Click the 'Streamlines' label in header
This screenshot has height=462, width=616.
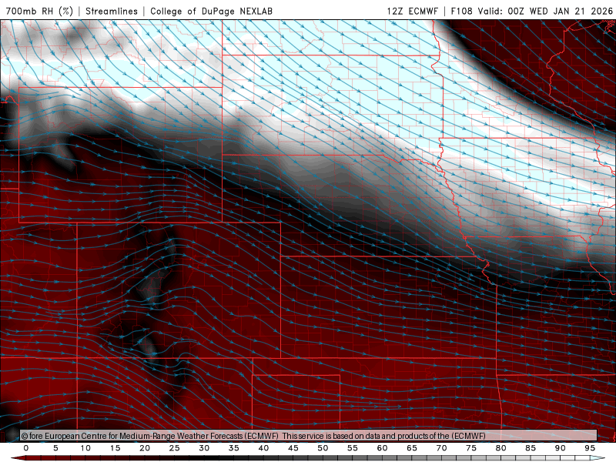pyautogui.click(x=112, y=11)
